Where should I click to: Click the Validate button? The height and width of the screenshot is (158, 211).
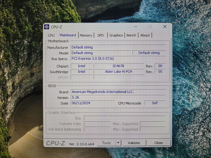click(134, 143)
